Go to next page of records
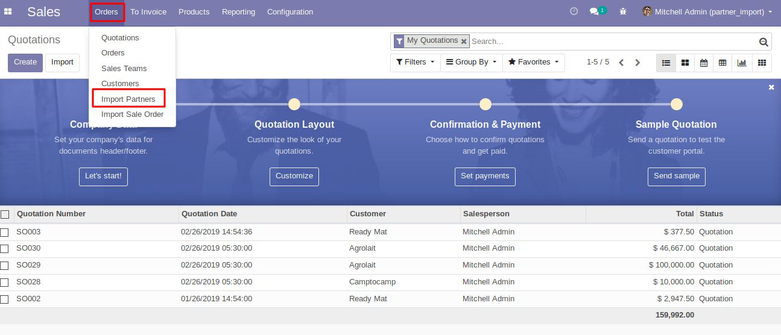Screen dimensions: 781x335 (637, 62)
